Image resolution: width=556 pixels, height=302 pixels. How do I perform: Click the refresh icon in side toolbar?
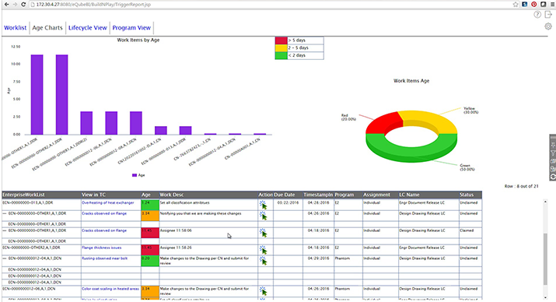(x=553, y=177)
